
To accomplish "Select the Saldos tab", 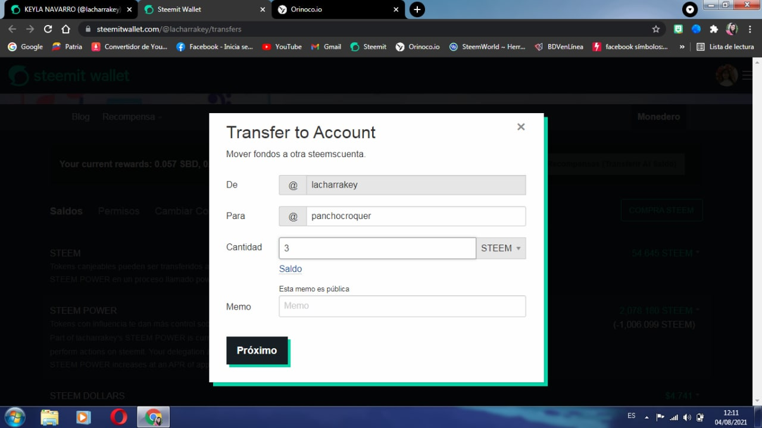I will [66, 211].
